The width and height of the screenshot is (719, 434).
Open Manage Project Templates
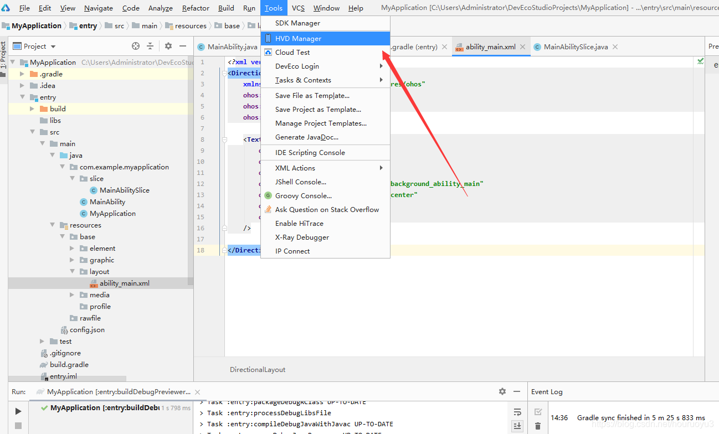click(325, 123)
